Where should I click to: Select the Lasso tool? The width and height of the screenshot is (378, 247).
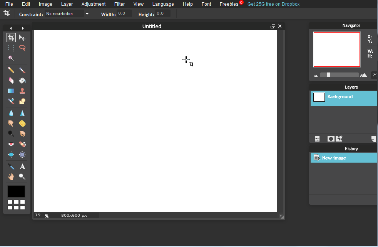22,48
